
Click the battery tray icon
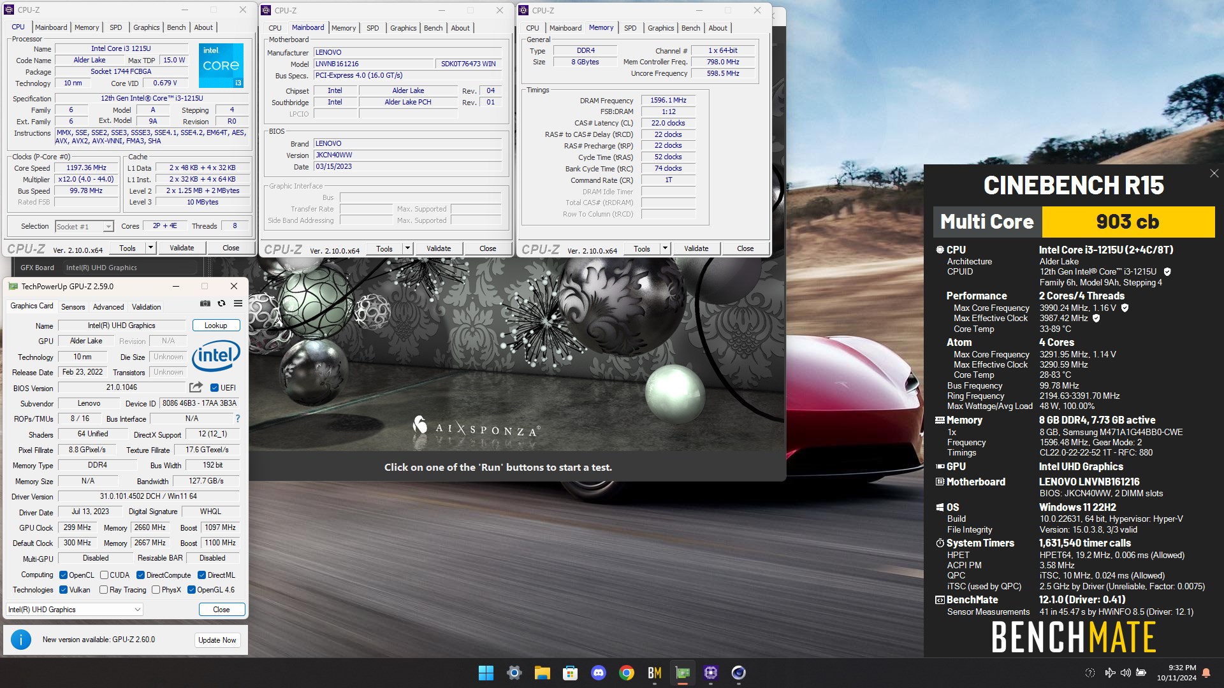point(1141,673)
